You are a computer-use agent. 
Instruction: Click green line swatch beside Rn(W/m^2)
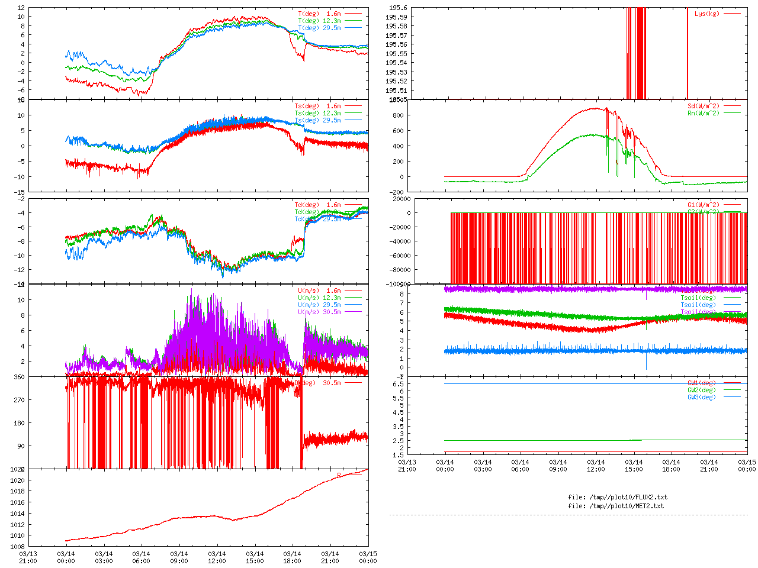(732, 113)
